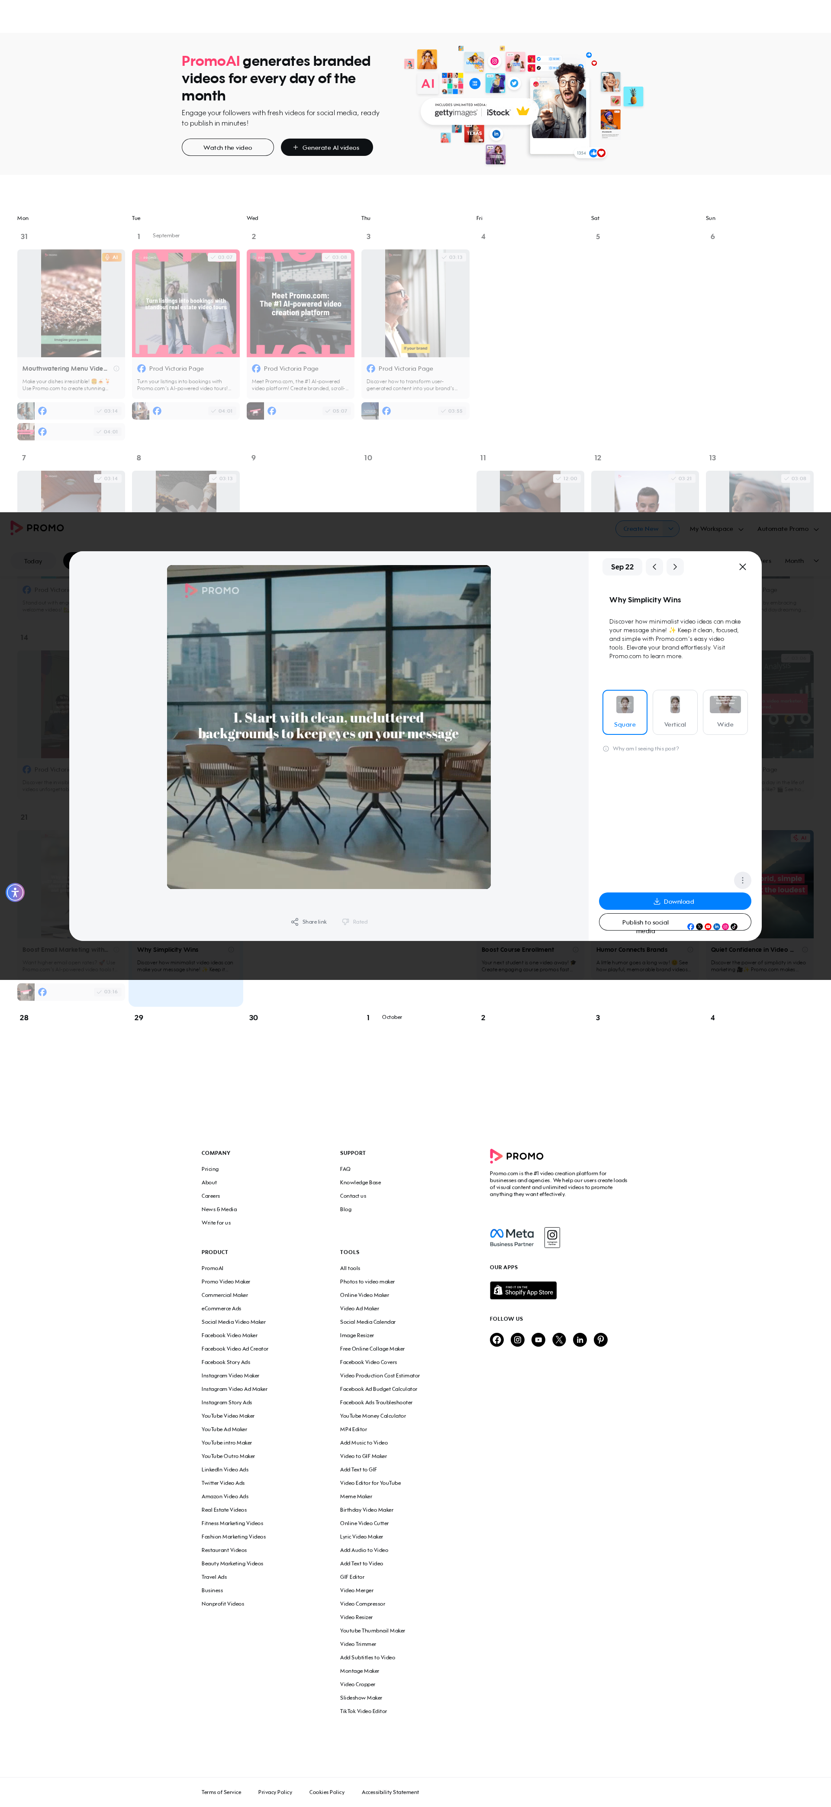
Task: Click the Generate AI videos button
Action: [x=327, y=147]
